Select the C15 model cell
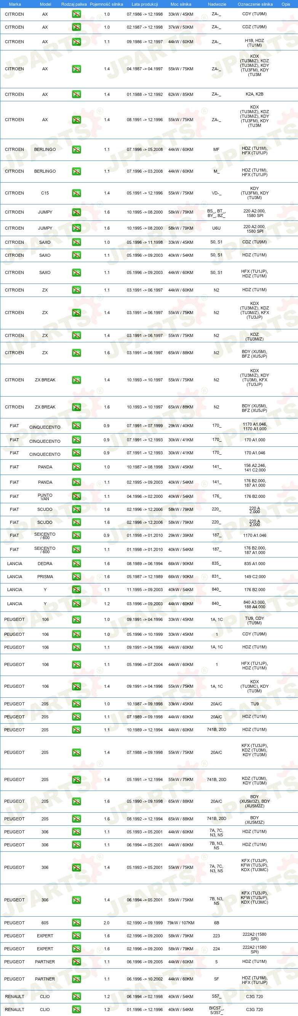Screen dimensions: 298x1016 point(45,193)
